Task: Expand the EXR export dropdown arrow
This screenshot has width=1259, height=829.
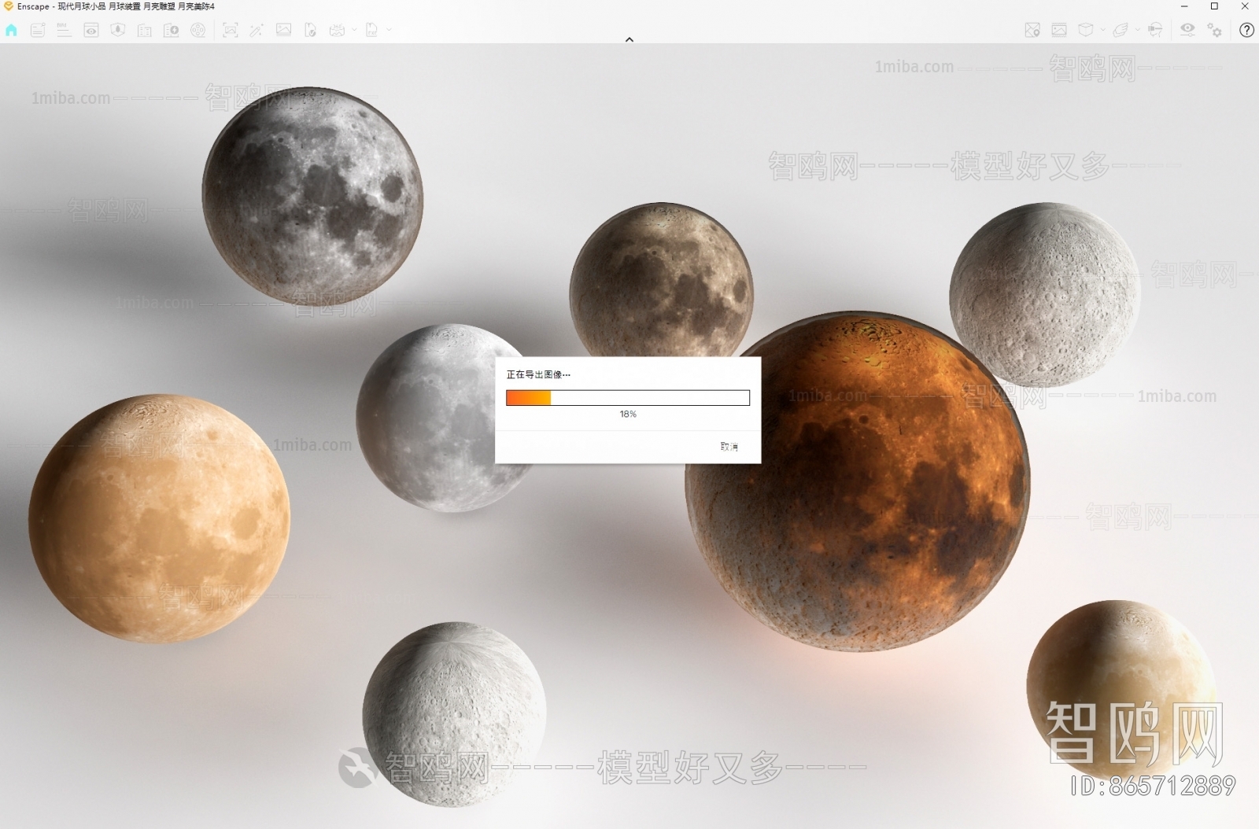Action: pyautogui.click(x=389, y=30)
